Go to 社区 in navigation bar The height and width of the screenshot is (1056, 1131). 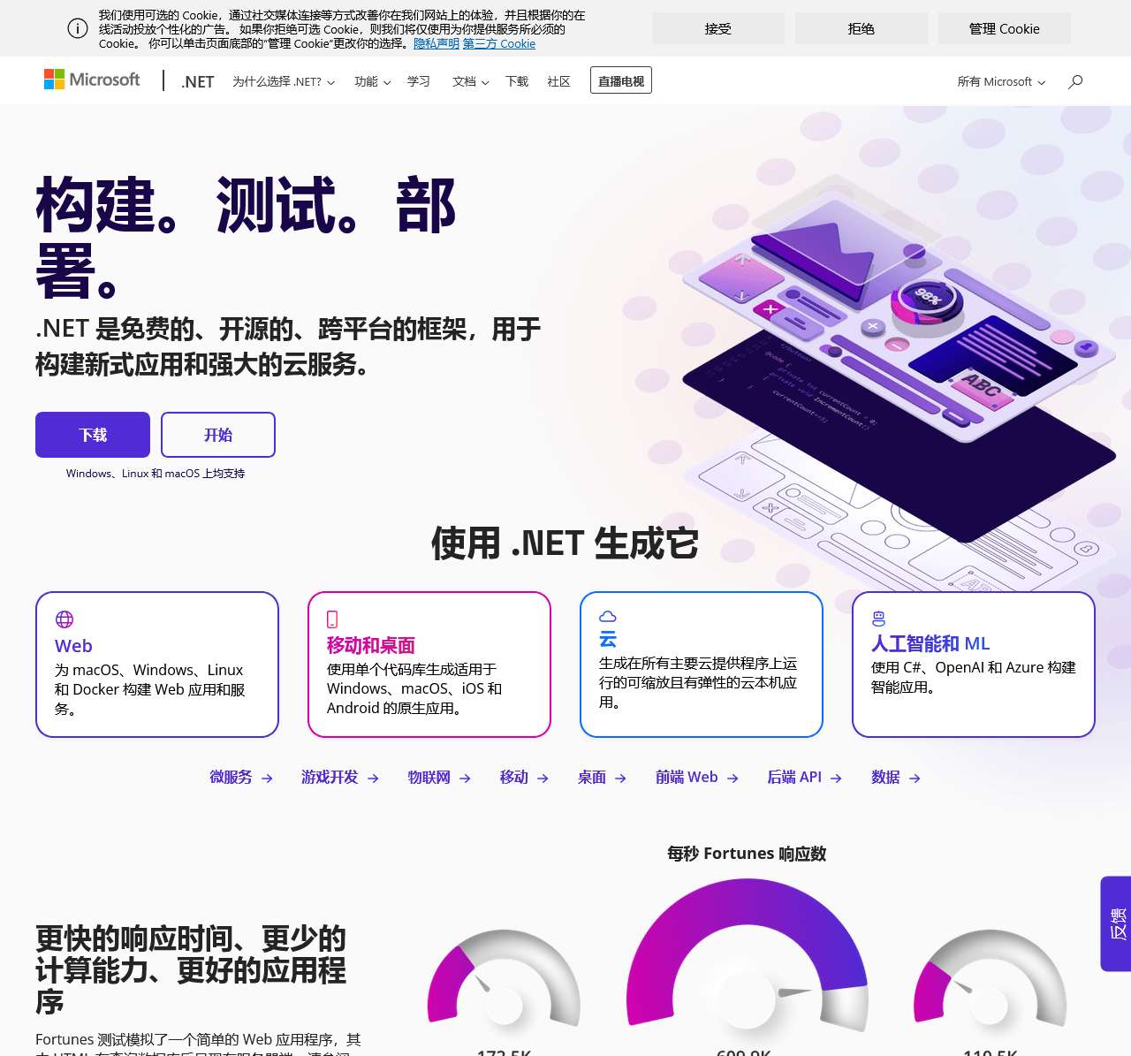(x=558, y=81)
